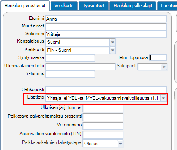Click the Kansalaisuus label
177x150 pixels.
pos(30,41)
